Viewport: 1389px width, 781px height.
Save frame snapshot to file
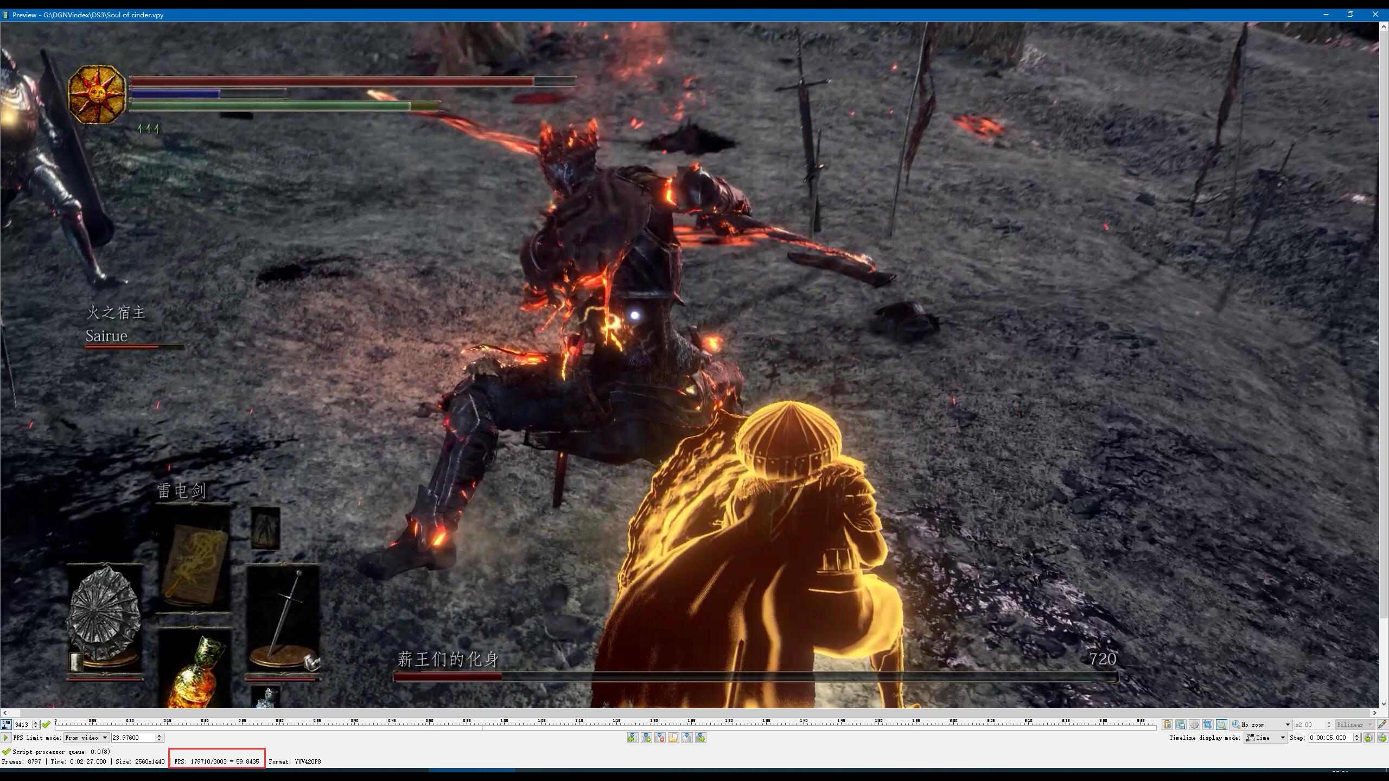click(x=1181, y=725)
